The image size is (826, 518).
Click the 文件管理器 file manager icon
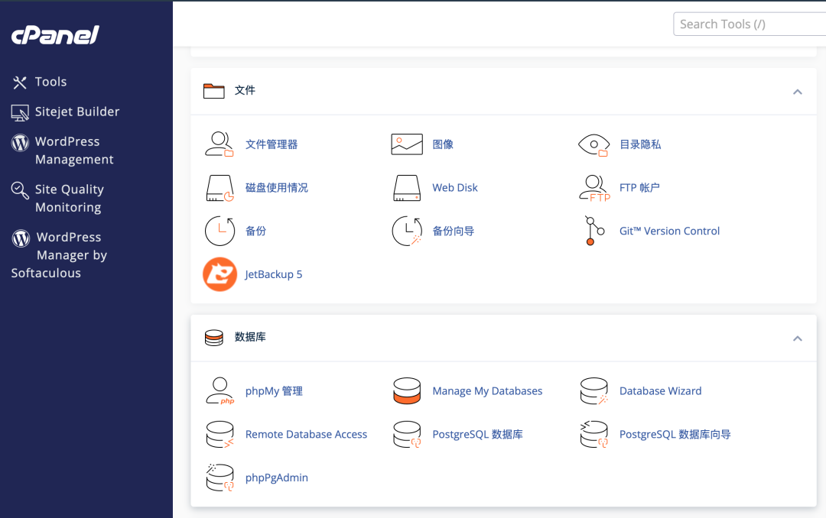220,144
